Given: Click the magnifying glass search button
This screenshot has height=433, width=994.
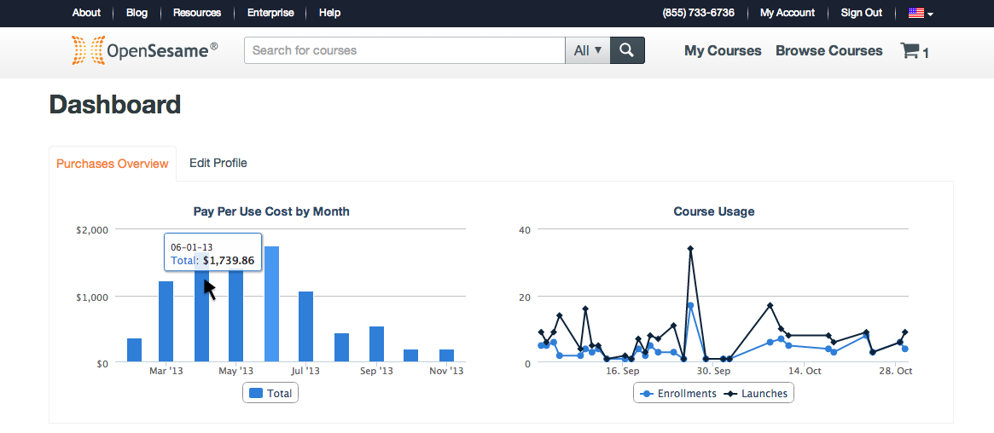Looking at the screenshot, I should click(627, 50).
